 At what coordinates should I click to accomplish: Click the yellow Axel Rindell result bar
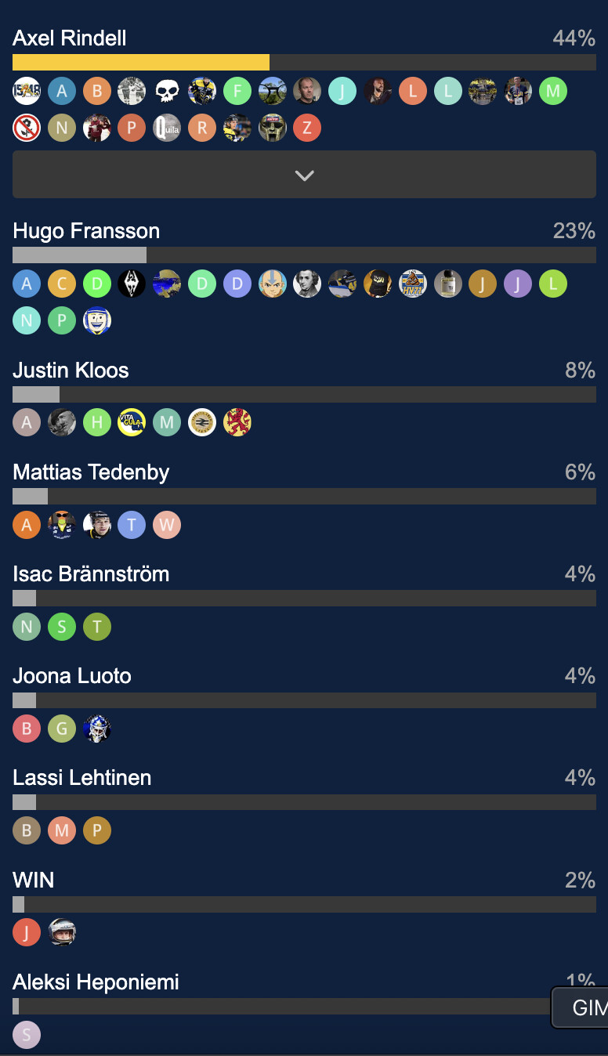click(141, 63)
